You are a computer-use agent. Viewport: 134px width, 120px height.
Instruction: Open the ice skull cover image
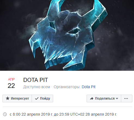(67, 35)
